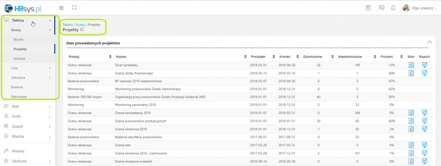Screen dimensions: 441x166
Task: Click the 'Stan prowadzonych projektów' heading
Action: tap(93, 43)
